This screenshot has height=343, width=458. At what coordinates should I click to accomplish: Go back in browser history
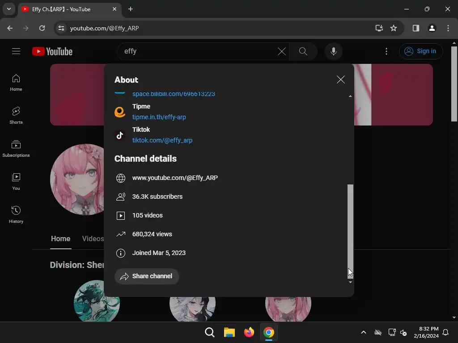[x=10, y=28]
